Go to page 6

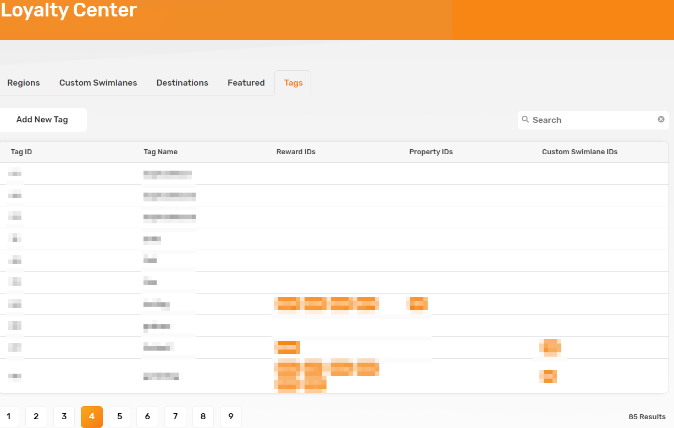click(x=147, y=416)
